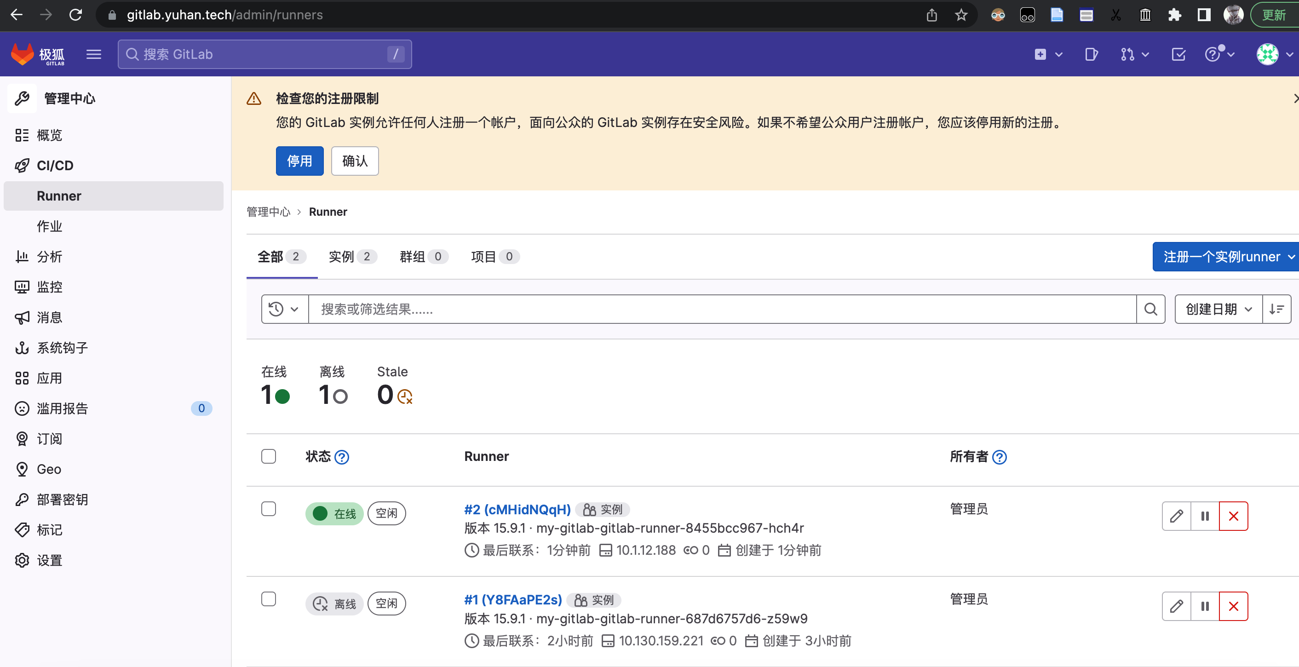1299x667 pixels.
Task: Open user avatar dropdown menu
Action: tap(1274, 54)
